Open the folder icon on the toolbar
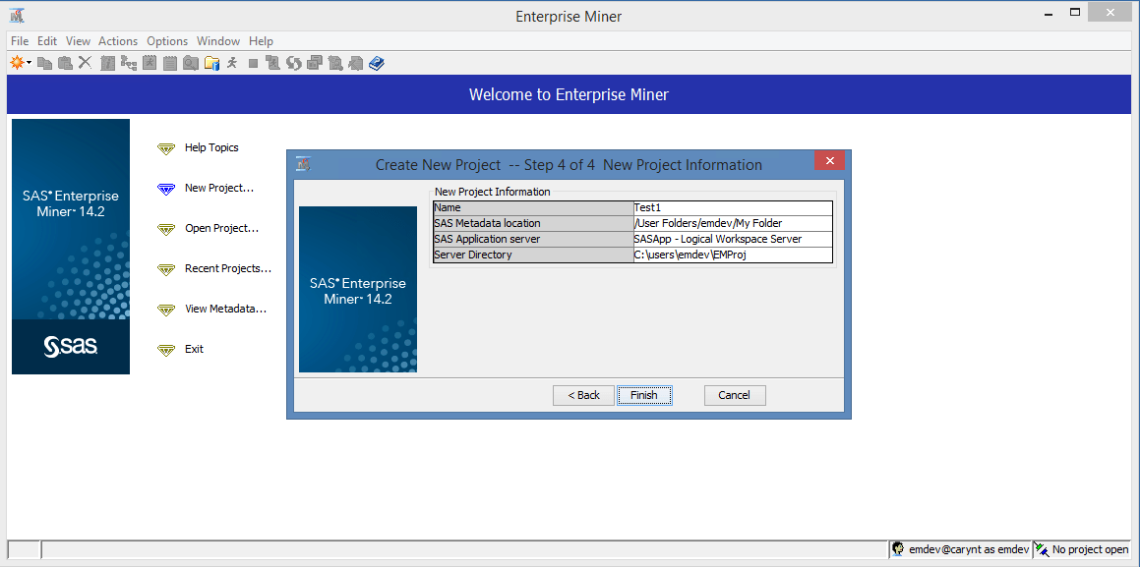The image size is (1140, 567). (x=210, y=62)
